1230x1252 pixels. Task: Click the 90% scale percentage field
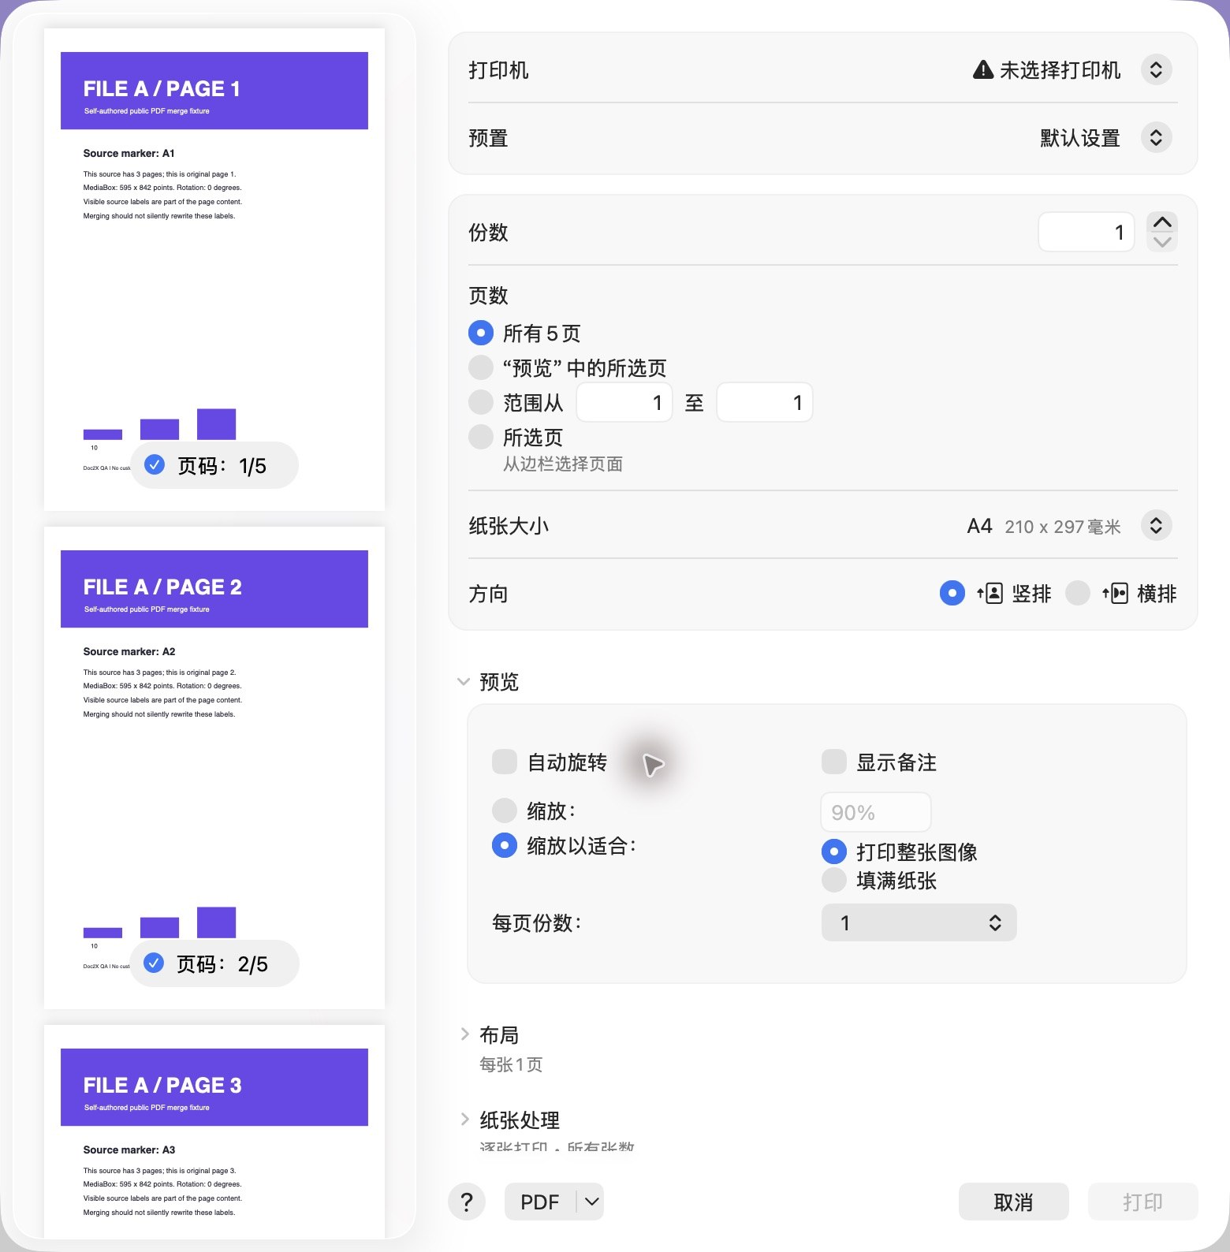tap(875, 812)
